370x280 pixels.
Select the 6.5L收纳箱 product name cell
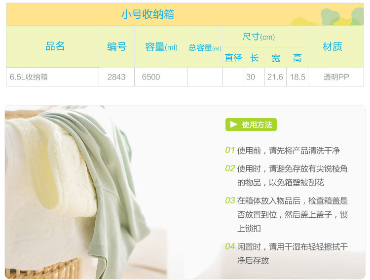[x=52, y=77]
